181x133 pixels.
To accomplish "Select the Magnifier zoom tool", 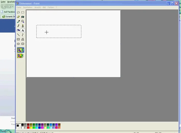I will pos(23,22).
